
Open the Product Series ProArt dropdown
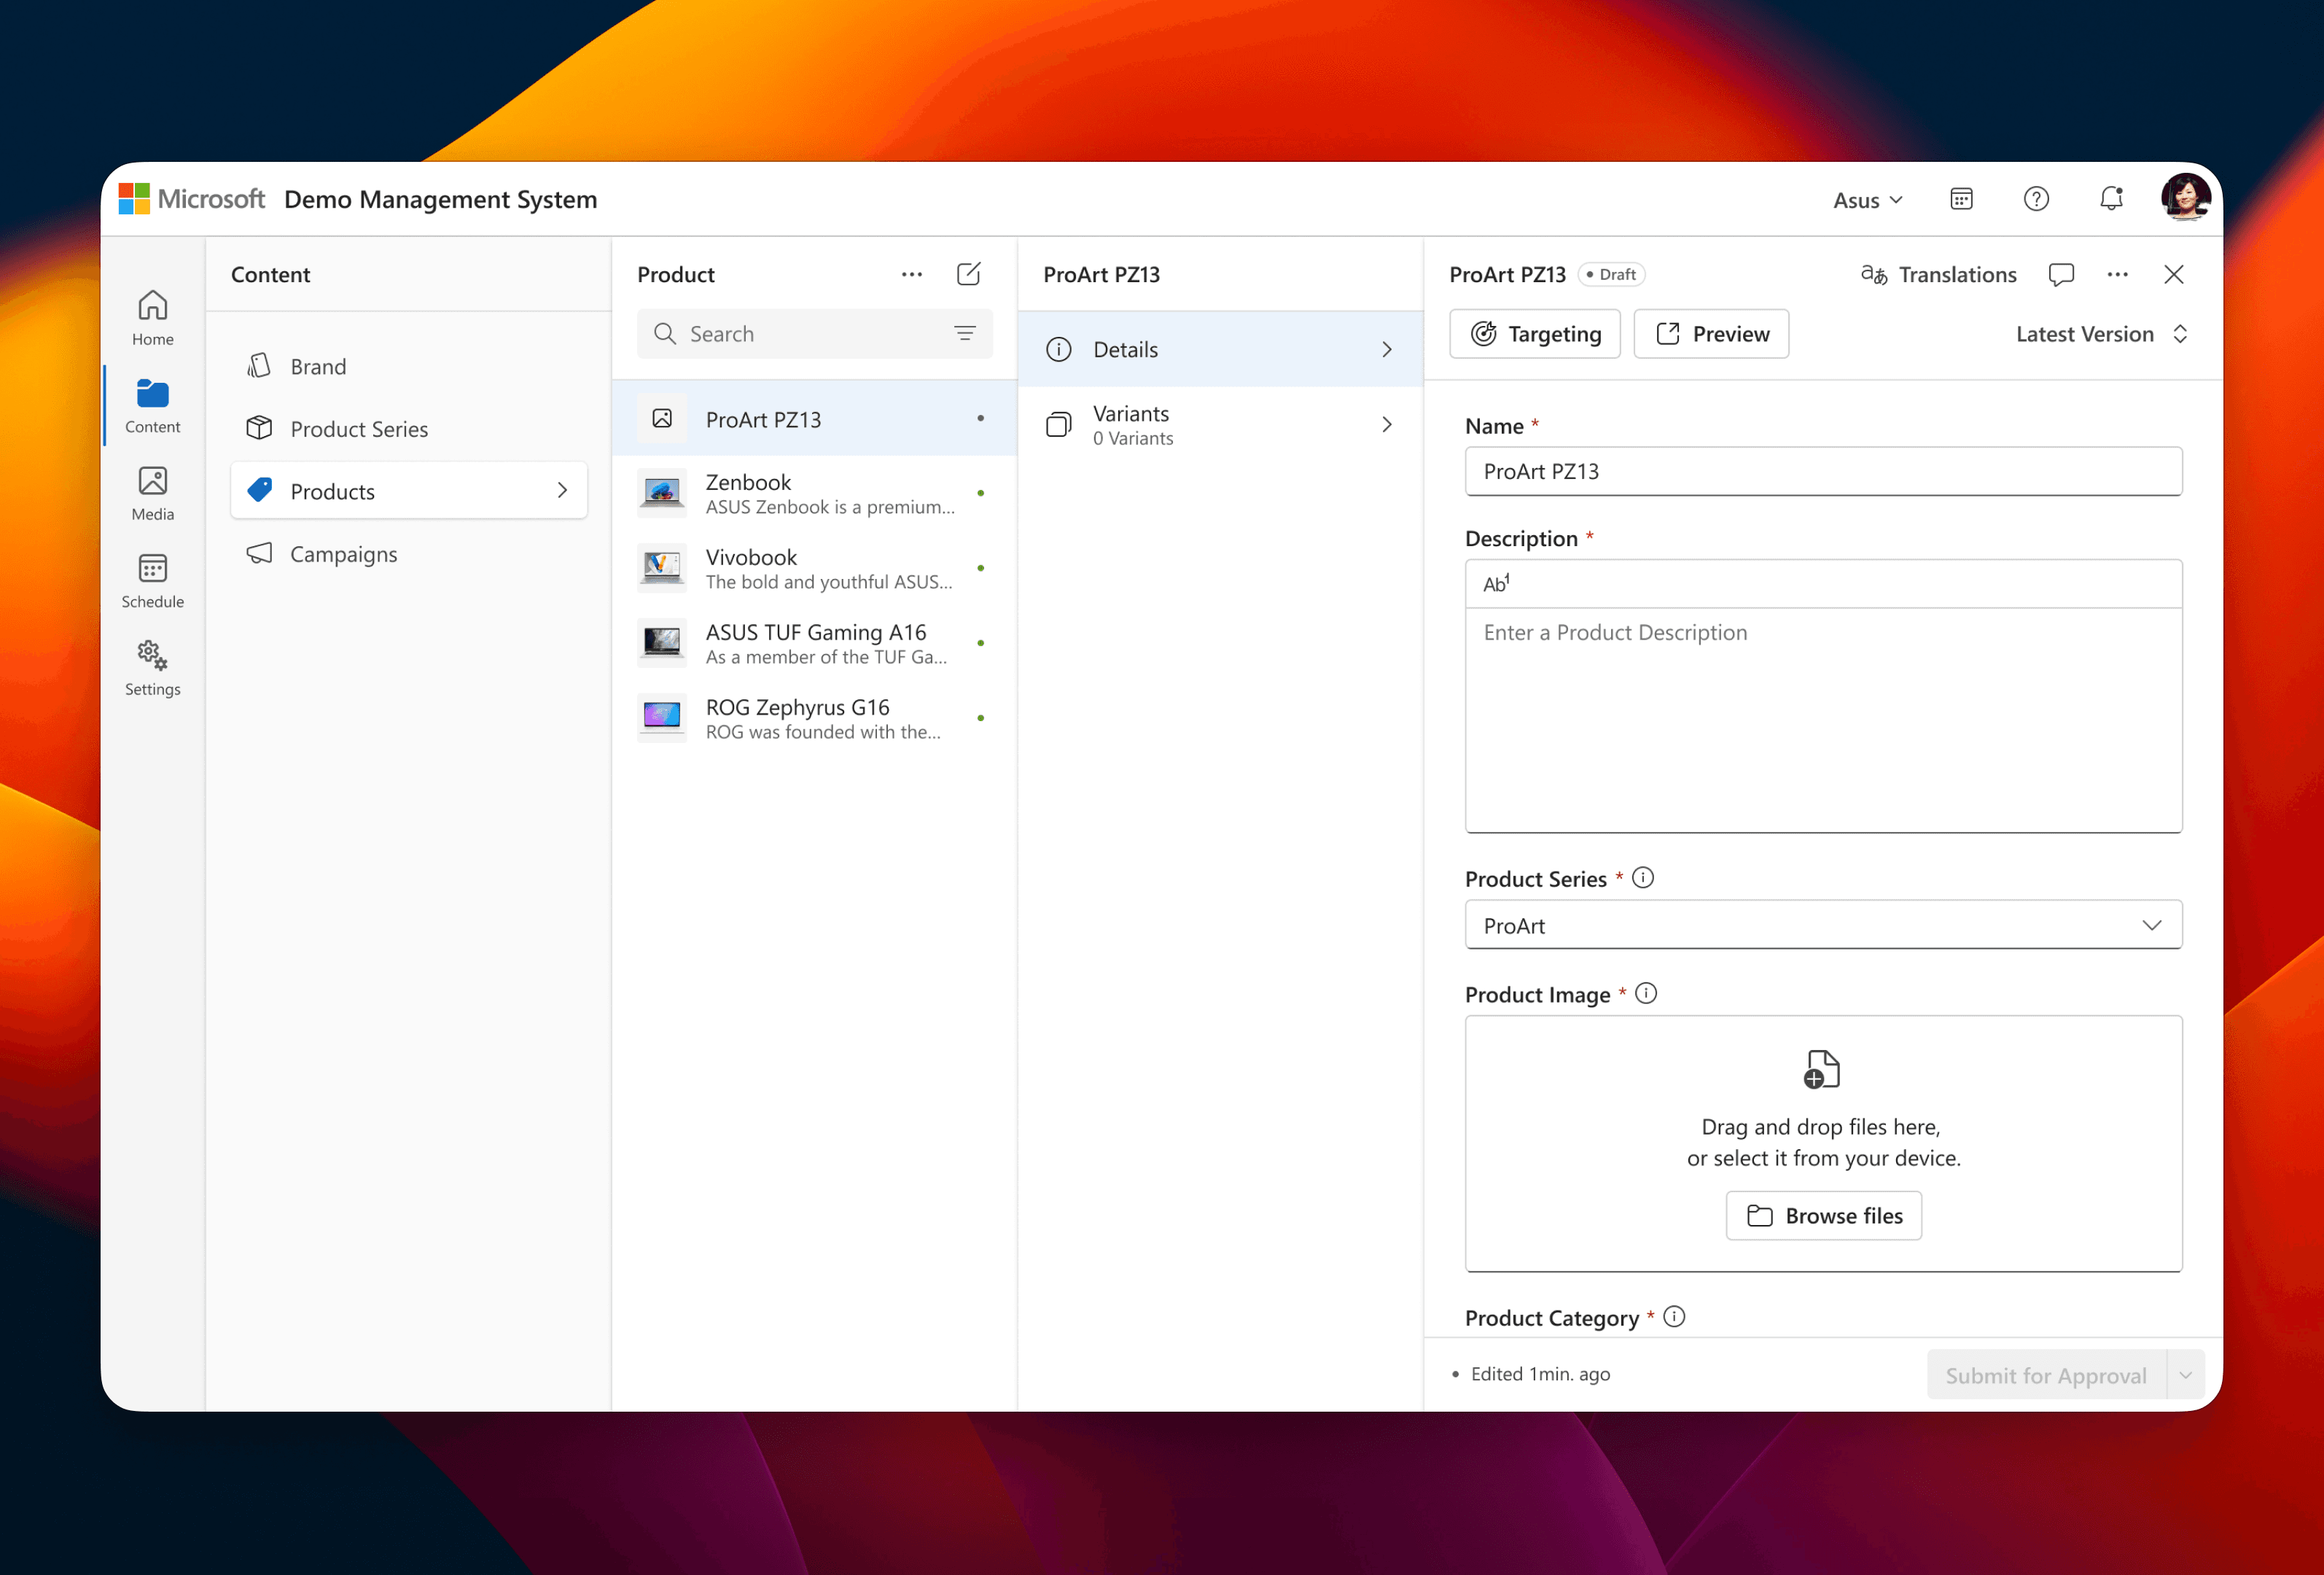coord(1822,926)
